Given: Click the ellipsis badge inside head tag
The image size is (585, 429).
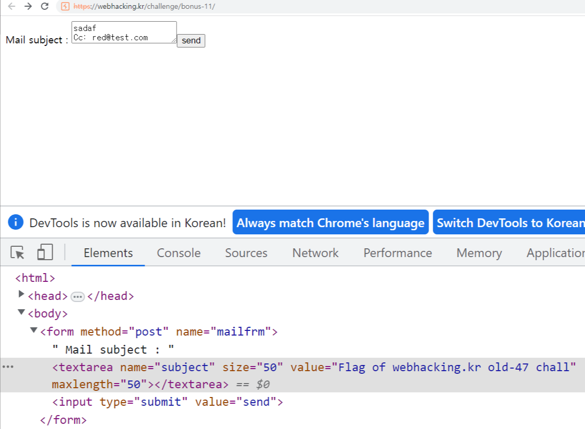Looking at the screenshot, I should coord(77,297).
